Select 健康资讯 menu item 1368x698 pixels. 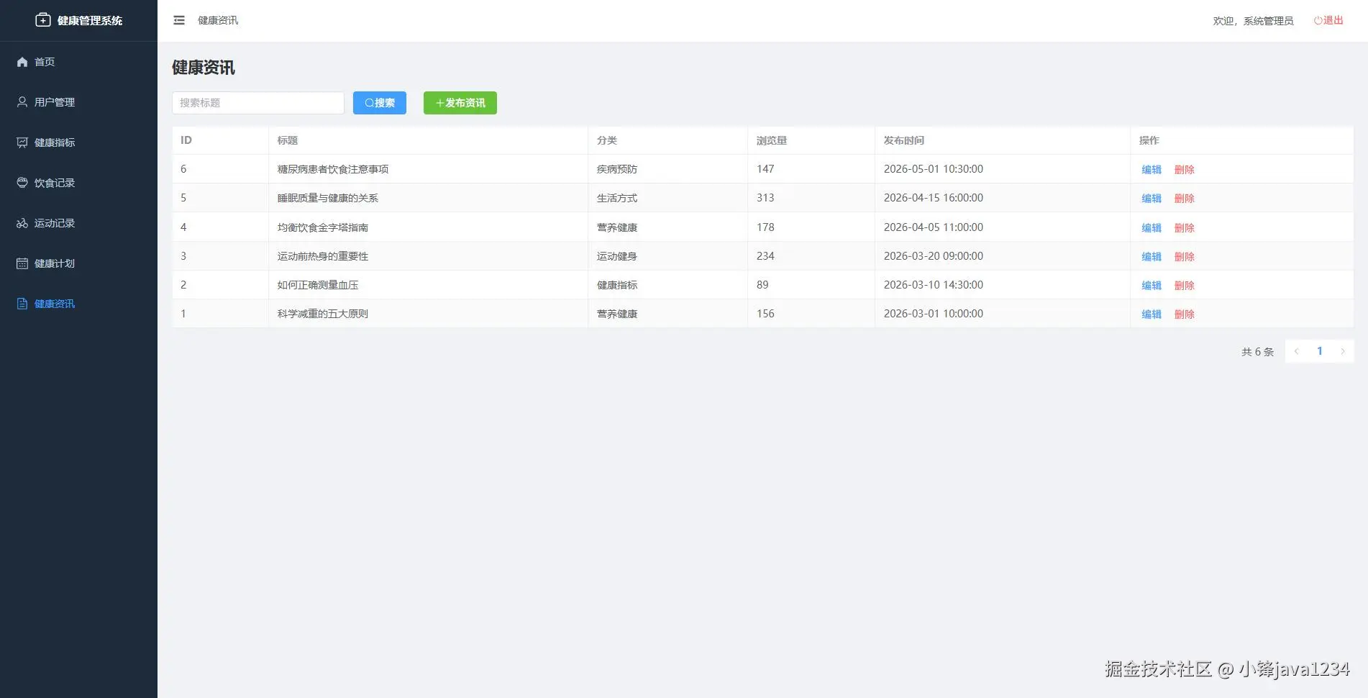pyautogui.click(x=78, y=304)
